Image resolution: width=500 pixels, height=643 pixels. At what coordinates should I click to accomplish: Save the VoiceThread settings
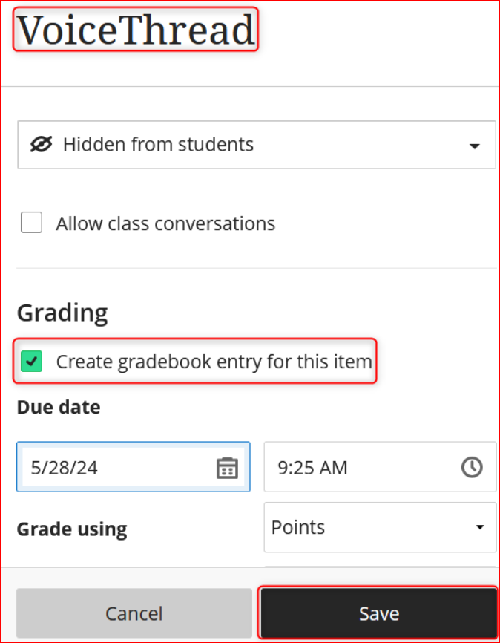tap(379, 613)
